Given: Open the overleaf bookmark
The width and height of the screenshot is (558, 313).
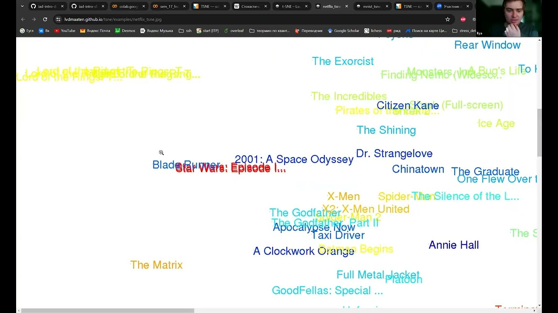Looking at the screenshot, I should [x=234, y=31].
